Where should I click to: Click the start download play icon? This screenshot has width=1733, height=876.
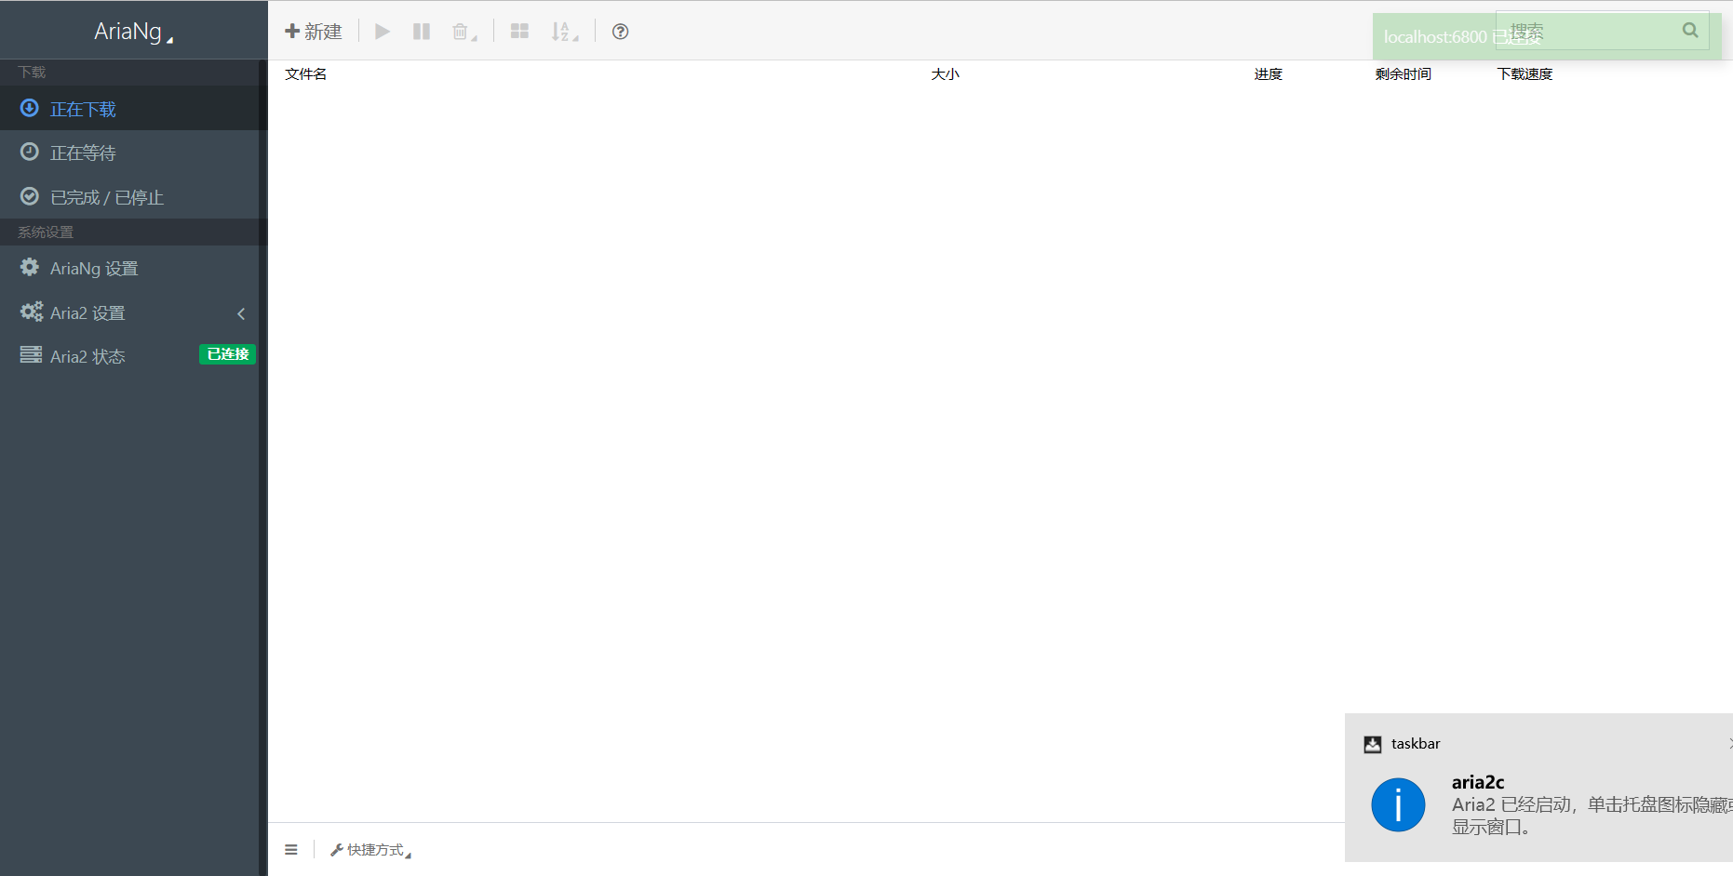382,32
